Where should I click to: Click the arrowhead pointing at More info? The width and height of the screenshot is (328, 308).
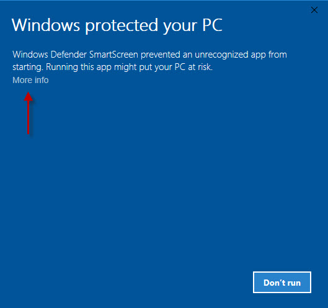pyautogui.click(x=29, y=97)
